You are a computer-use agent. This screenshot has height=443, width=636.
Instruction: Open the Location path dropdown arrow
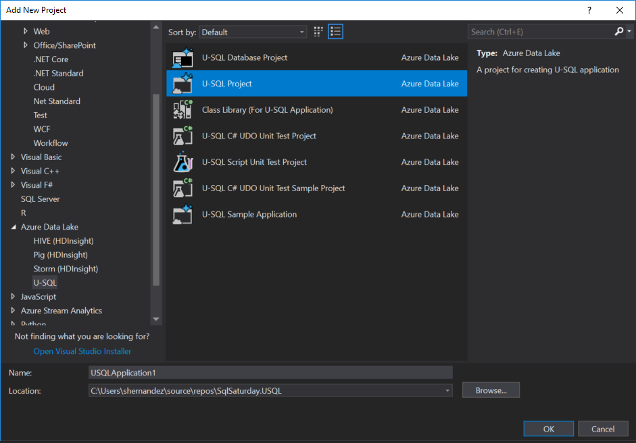coord(447,390)
